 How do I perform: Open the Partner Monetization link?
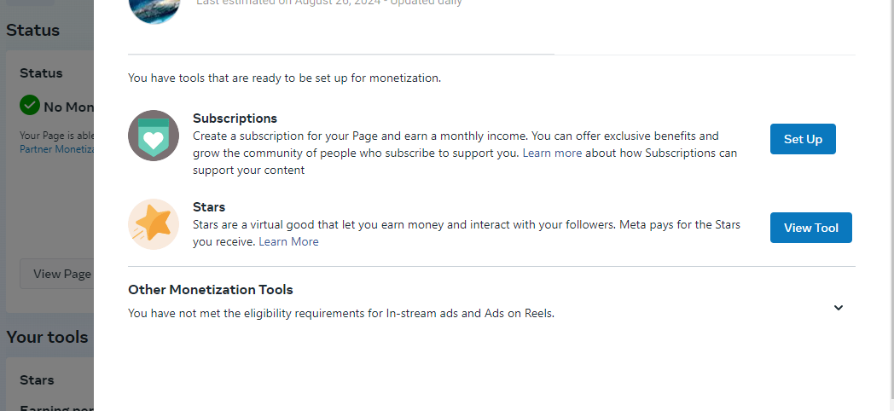click(56, 148)
